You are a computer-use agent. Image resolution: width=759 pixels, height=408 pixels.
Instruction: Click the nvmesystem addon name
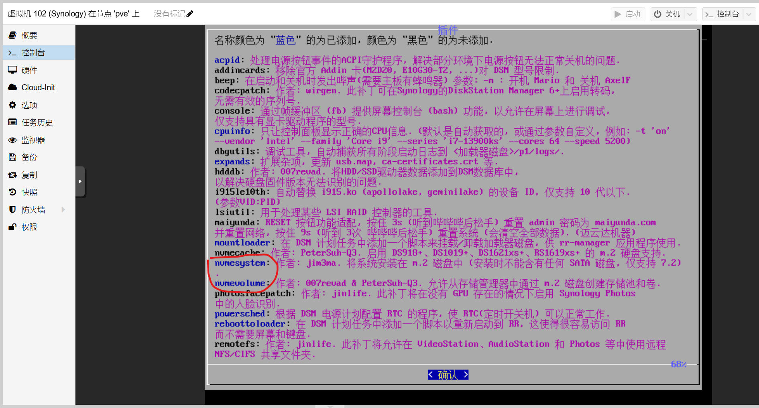pos(240,263)
